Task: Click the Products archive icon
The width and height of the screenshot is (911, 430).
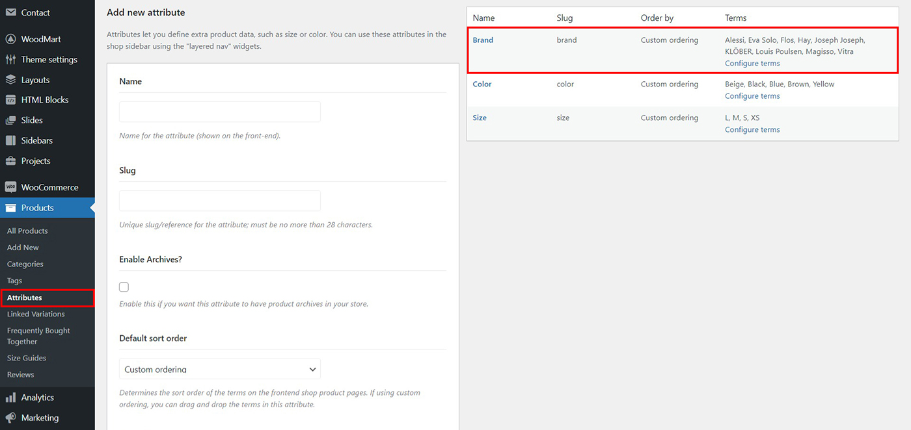Action: [x=10, y=208]
